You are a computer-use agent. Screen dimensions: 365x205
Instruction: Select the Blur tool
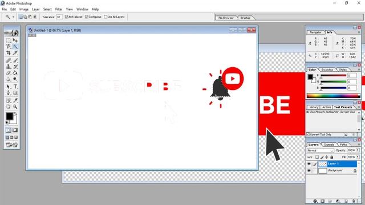tap(9, 79)
